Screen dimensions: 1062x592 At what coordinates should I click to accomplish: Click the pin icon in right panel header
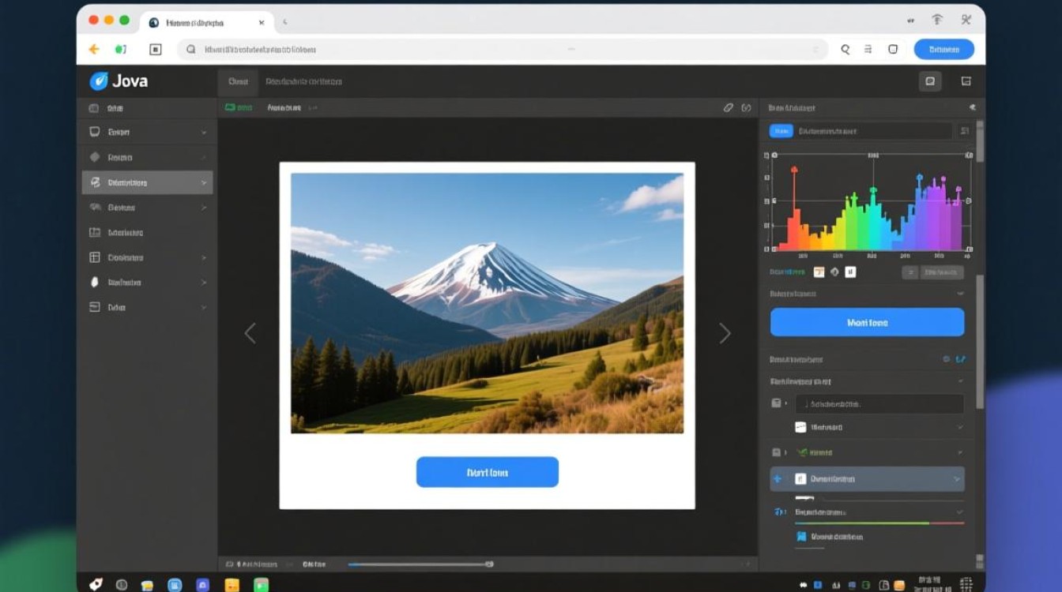972,107
